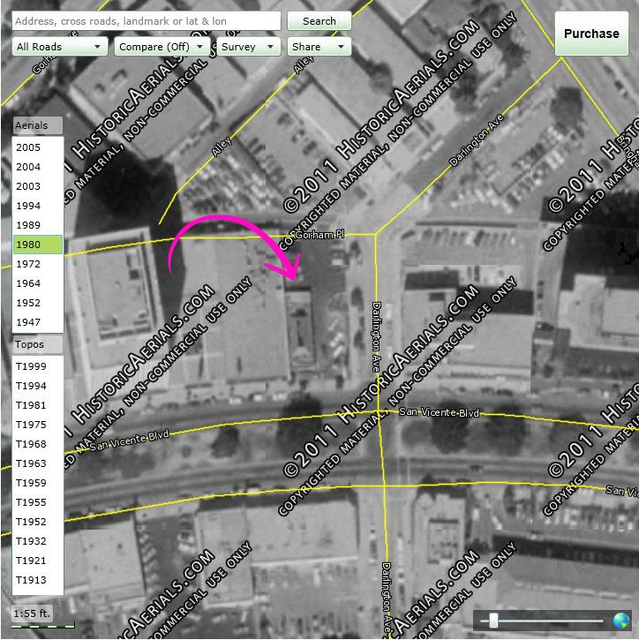Collapse the Aerials list header
The width and height of the screenshot is (639, 640).
click(37, 125)
